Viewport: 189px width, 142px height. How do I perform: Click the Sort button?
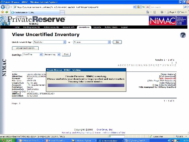pyautogui.click(x=66, y=54)
